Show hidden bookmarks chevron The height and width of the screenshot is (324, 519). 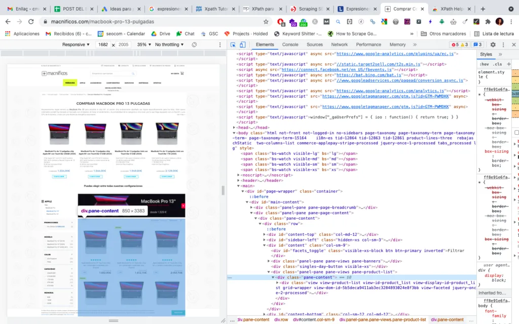coord(412,34)
